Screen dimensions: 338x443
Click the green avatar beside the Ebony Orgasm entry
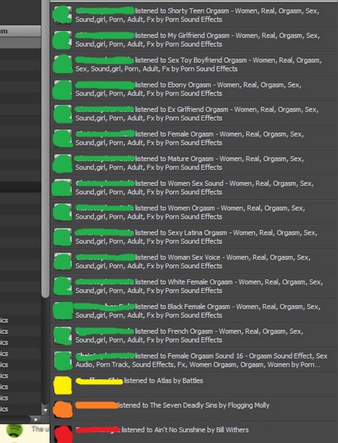(62, 89)
